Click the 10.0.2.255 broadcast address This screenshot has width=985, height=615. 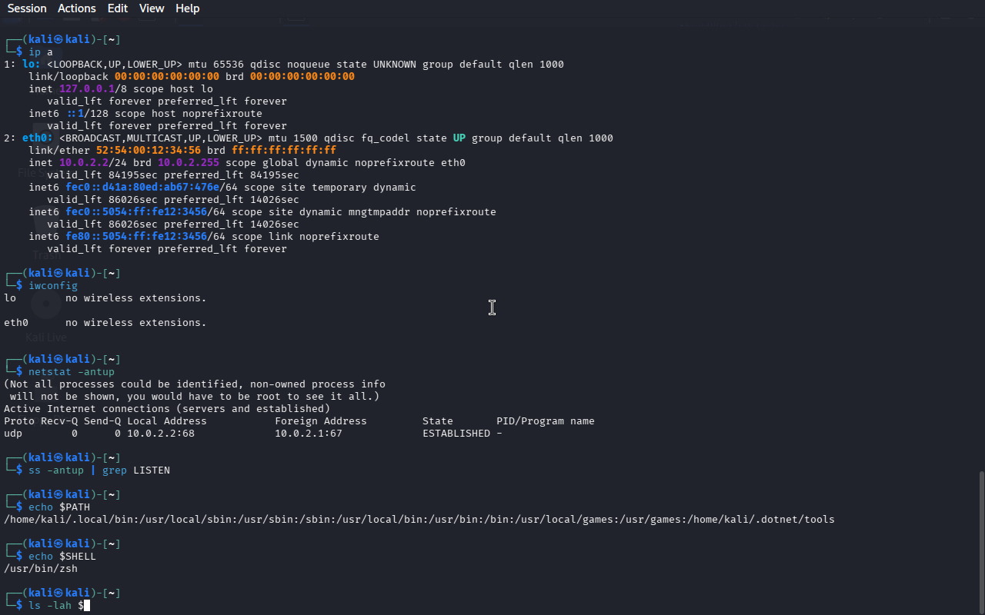pos(189,163)
